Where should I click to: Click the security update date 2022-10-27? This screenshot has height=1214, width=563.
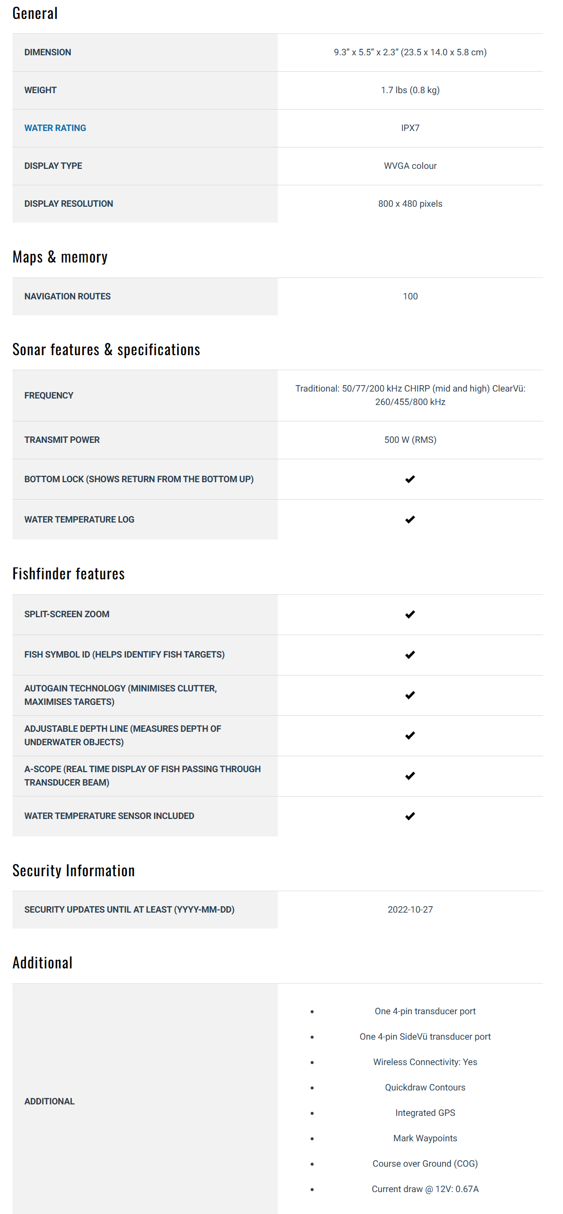410,910
